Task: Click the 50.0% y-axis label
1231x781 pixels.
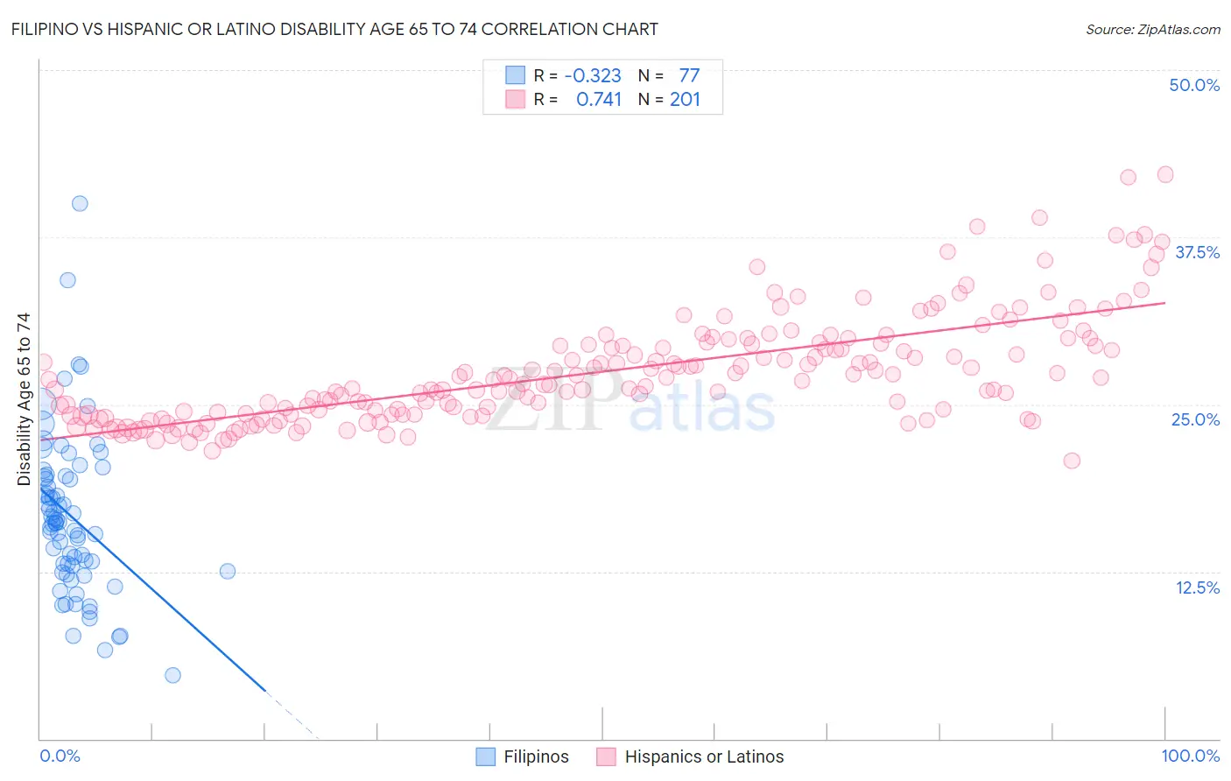Action: click(x=1194, y=85)
